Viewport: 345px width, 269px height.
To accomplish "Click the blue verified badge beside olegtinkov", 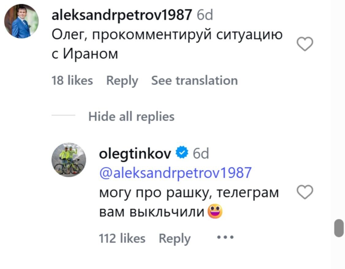I will 182,153.
